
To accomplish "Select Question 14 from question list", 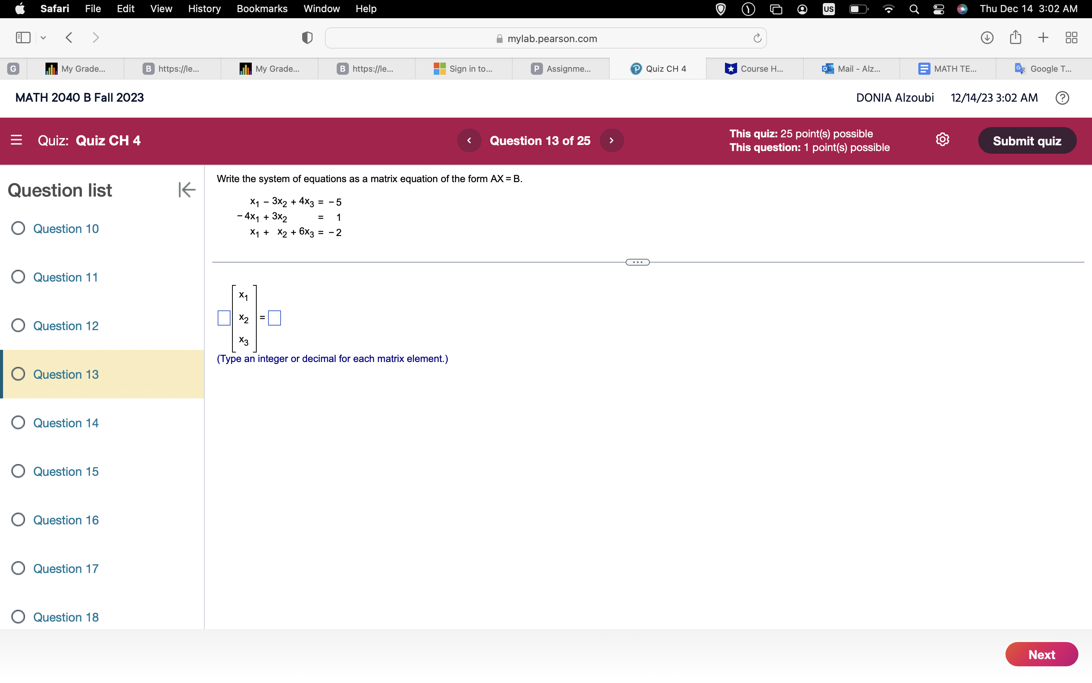I will [x=65, y=423].
